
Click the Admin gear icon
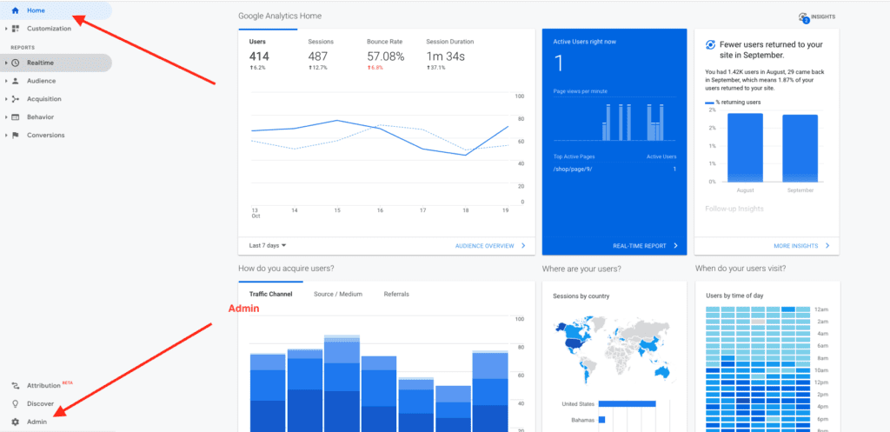pos(16,422)
